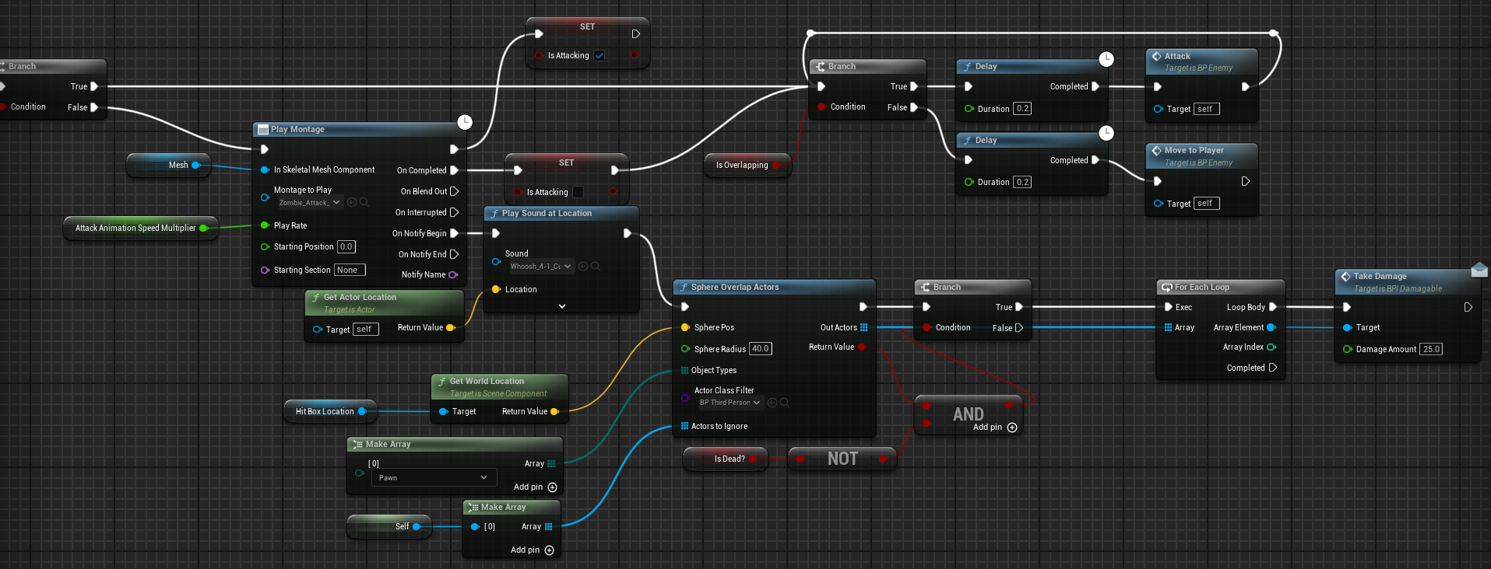This screenshot has height=569, width=1491.
Task: Click the clock icon on the Play Montage node
Action: click(x=465, y=121)
